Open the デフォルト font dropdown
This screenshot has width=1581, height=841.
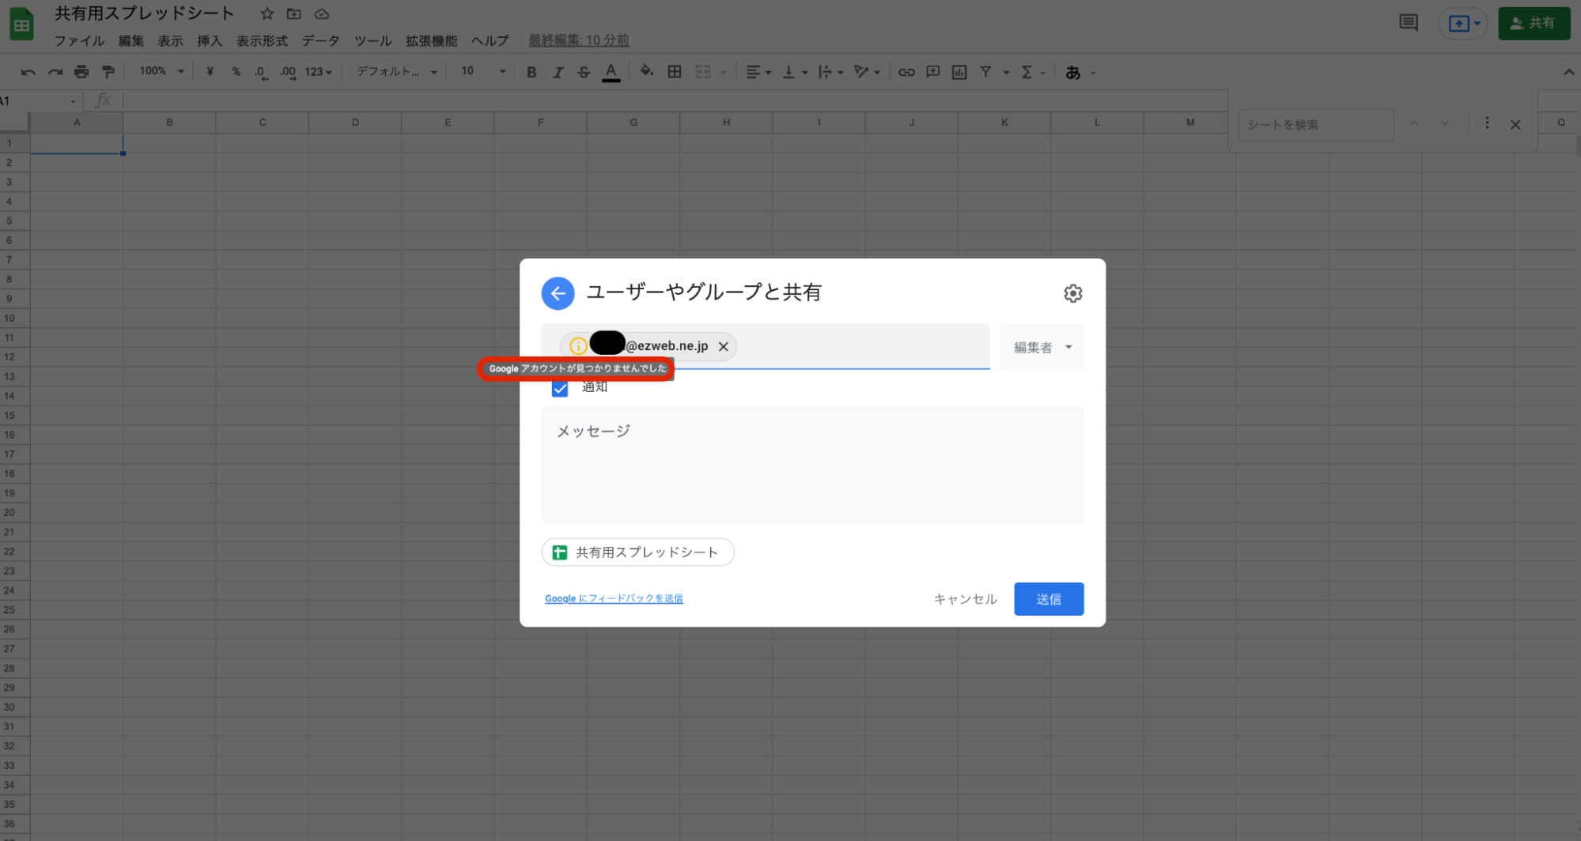click(x=396, y=72)
